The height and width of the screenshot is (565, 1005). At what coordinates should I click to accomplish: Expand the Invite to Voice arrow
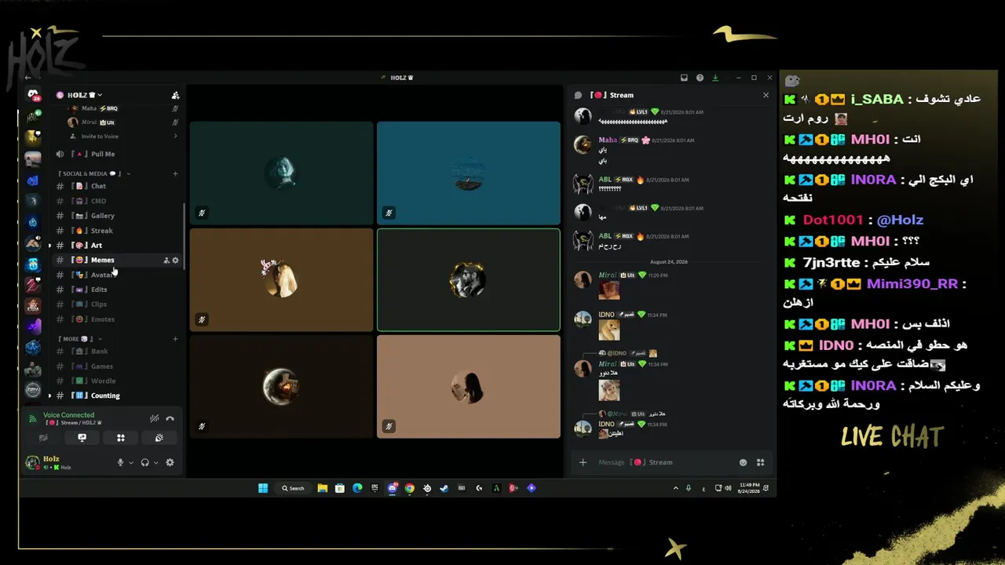tap(175, 137)
